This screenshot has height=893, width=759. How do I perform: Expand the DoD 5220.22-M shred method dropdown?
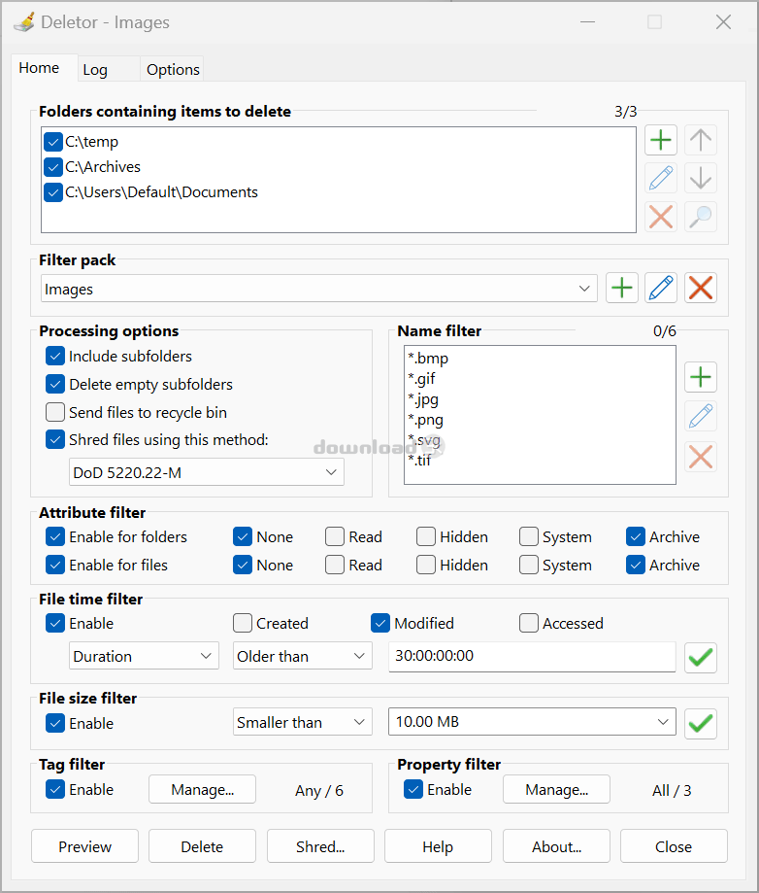pyautogui.click(x=207, y=472)
